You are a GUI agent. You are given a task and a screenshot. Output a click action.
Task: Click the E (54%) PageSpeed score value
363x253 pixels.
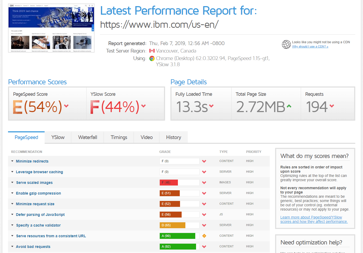point(37,107)
